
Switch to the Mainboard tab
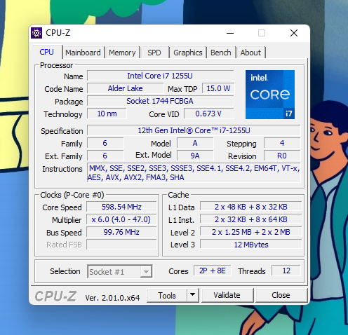tap(83, 53)
